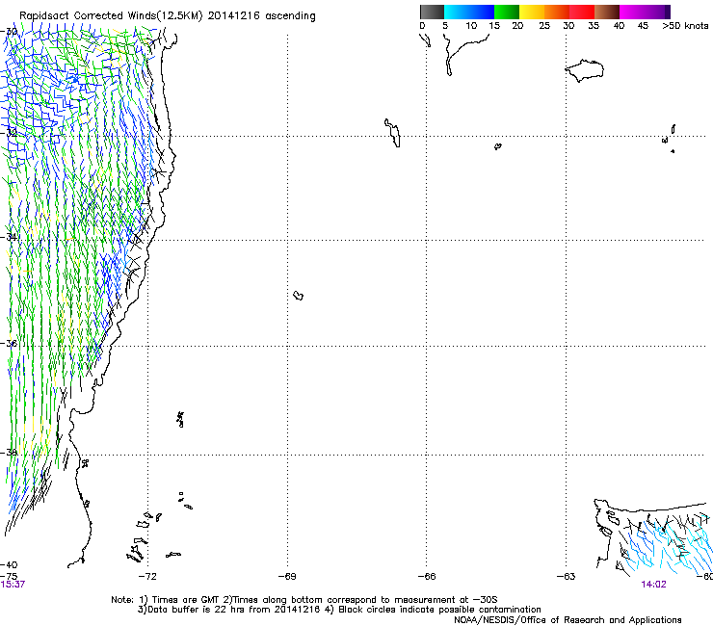This screenshot has width=713, height=626.
Task: Click the '-32' latitude label
Action: pyautogui.click(x=9, y=133)
